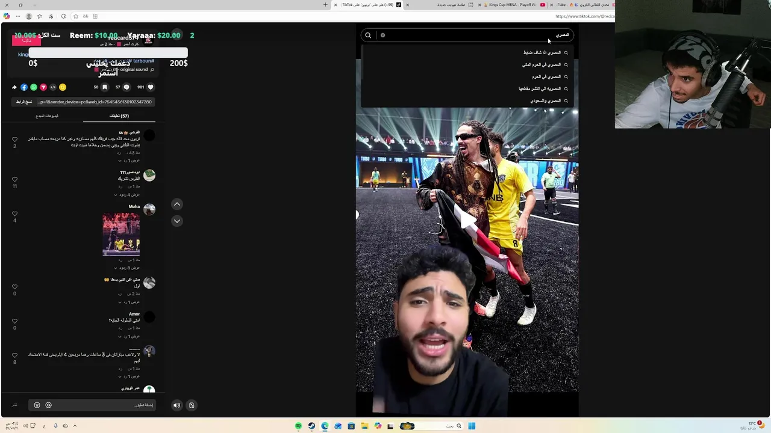The image size is (771, 433).
Task: Clear the search field with the X icon
Action: tap(382, 35)
